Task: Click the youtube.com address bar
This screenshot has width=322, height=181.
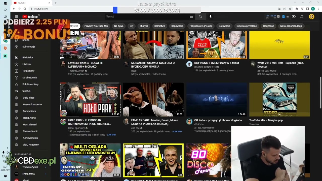Action: click(x=41, y=9)
